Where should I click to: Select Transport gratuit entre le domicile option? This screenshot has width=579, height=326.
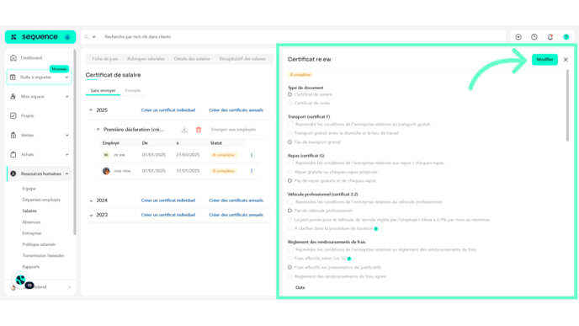[289, 133]
